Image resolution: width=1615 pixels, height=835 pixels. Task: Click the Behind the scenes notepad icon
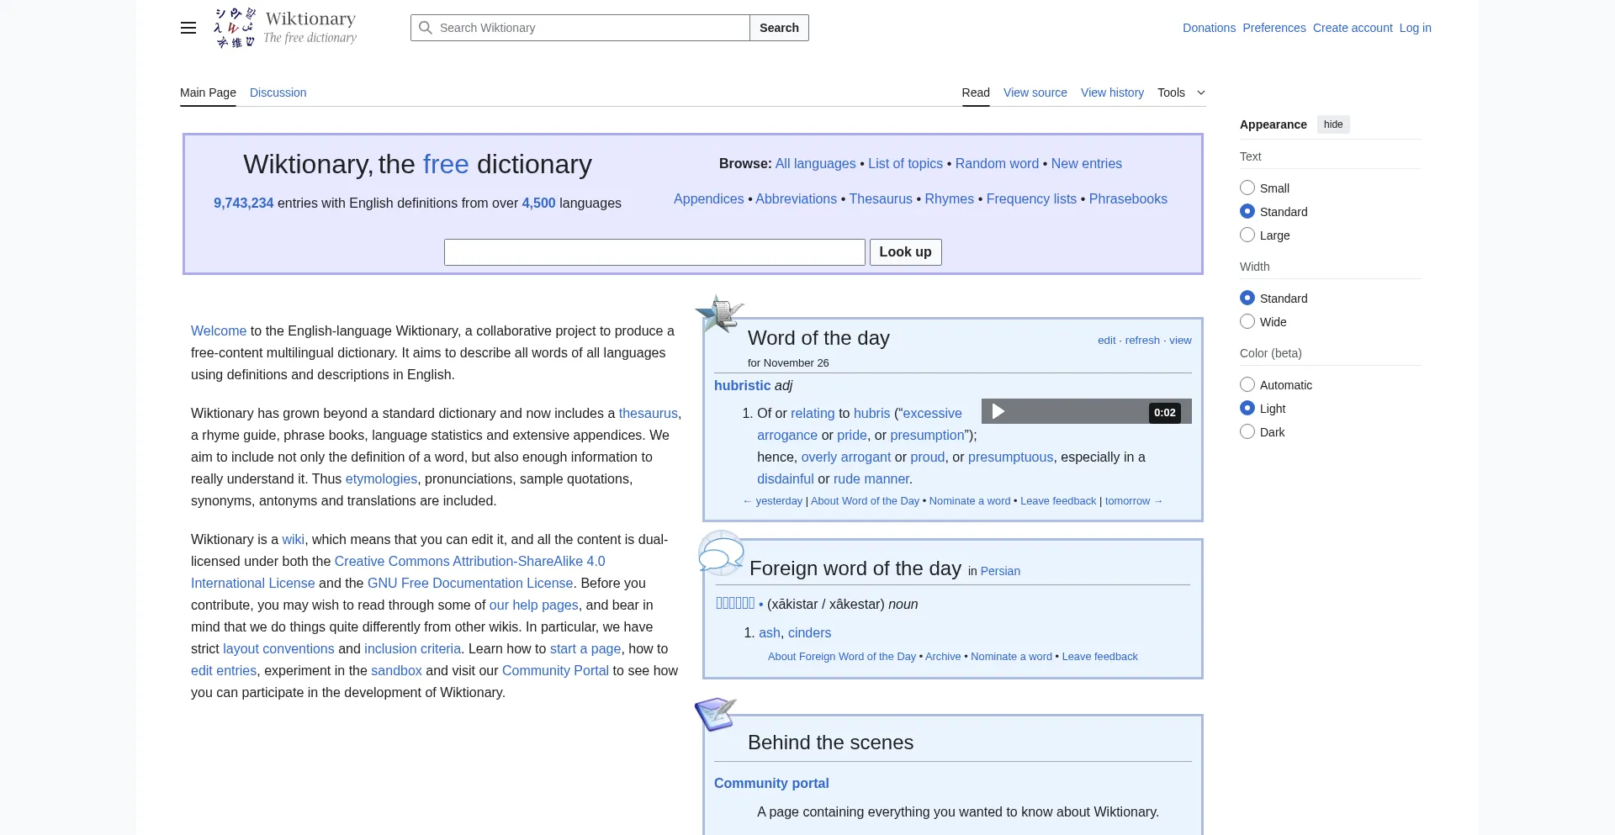715,714
